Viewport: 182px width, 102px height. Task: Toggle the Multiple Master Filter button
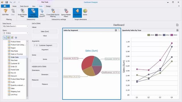point(33,13)
